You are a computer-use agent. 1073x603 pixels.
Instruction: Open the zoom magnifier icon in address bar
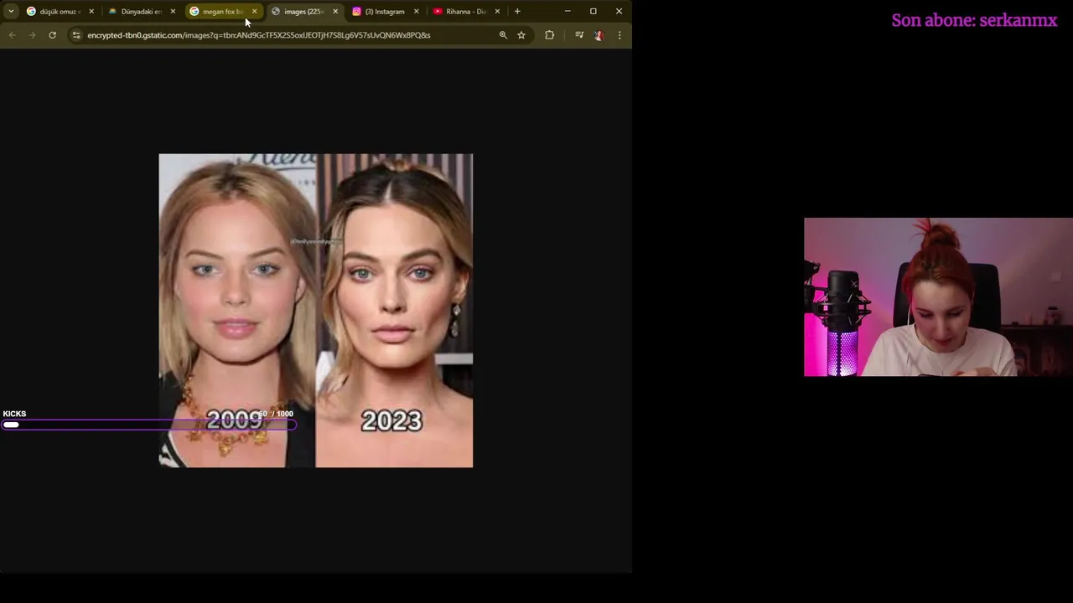503,35
